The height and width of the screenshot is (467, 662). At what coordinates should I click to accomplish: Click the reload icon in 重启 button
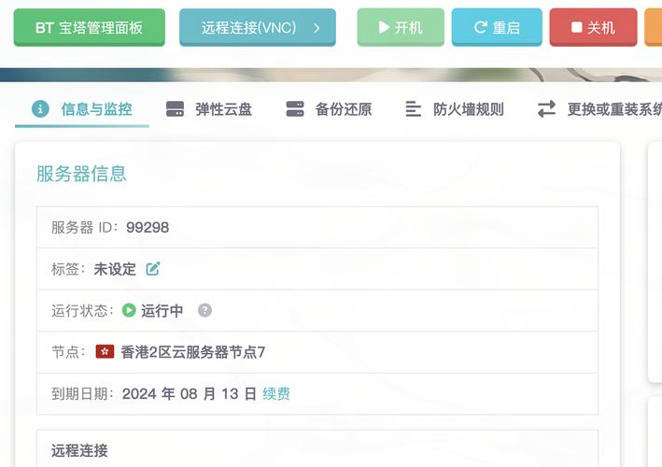click(481, 28)
